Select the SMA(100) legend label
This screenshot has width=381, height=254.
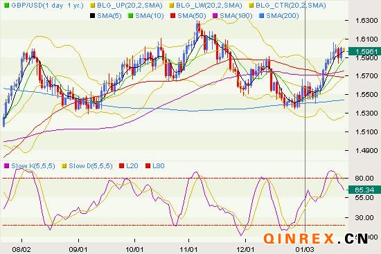236,16
